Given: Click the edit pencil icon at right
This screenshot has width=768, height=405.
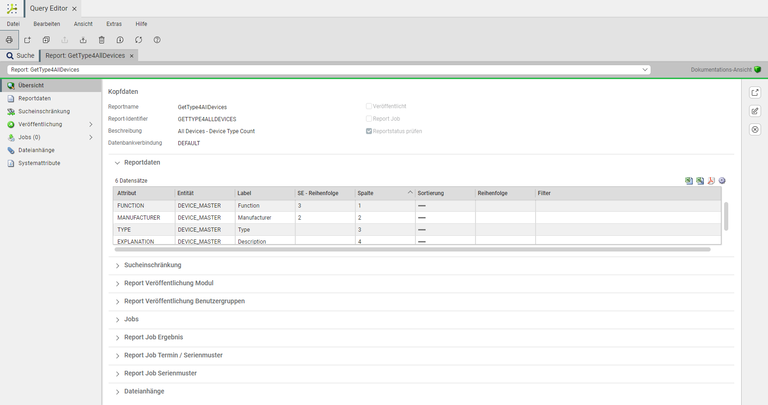Looking at the screenshot, I should [x=755, y=111].
